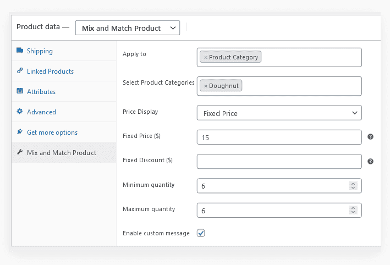The image size is (390, 265).
Task: Open the Linked Products tab
Action: click(x=50, y=71)
